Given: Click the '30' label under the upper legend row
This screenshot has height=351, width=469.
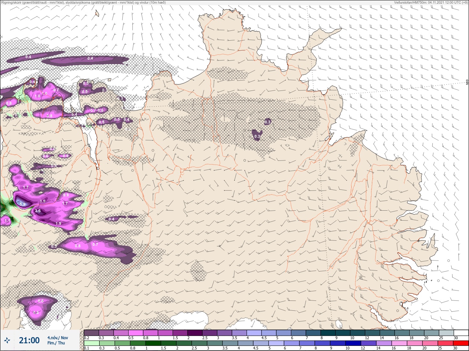Looking at the screenshot, I should click(x=455, y=338).
